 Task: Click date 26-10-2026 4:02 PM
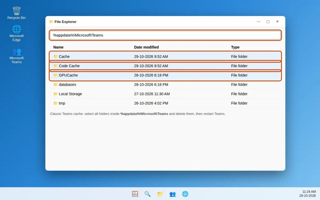[x=151, y=103]
